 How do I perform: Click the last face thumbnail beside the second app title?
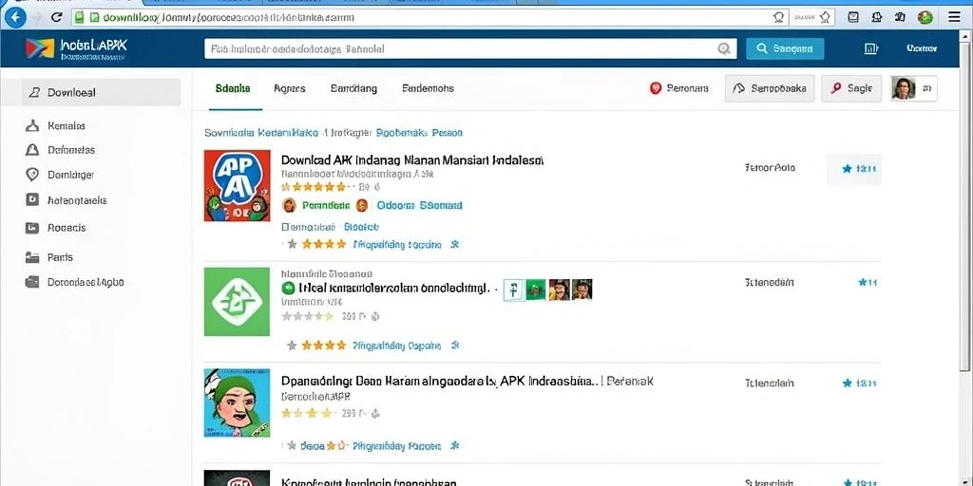tap(582, 290)
